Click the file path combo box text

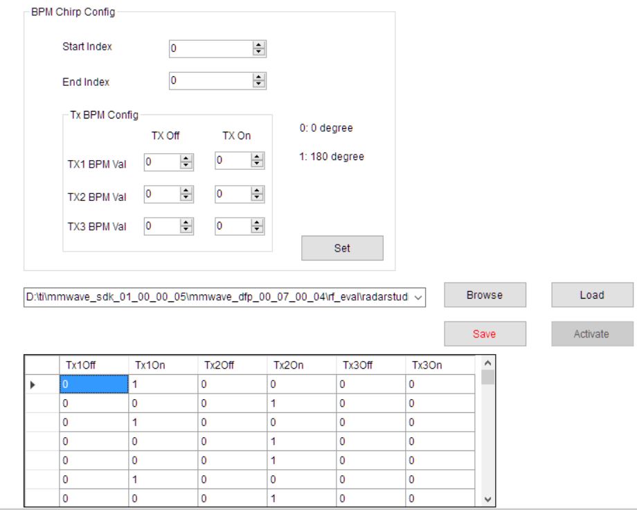pyautogui.click(x=217, y=297)
